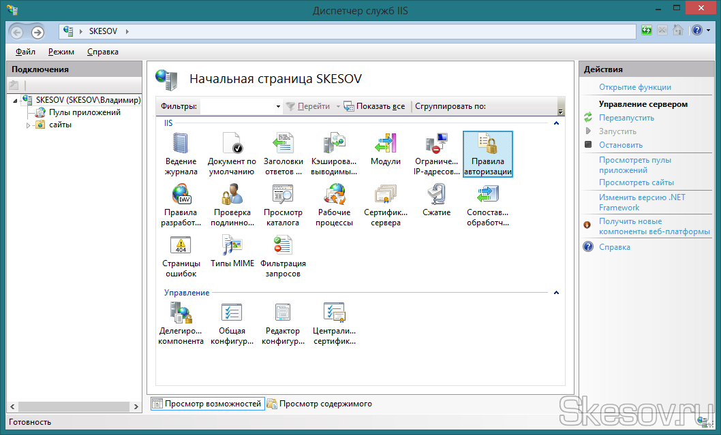Viewport: 721px width, 435px height.
Task: Open Проверка подлинности feature
Action: 232,205
